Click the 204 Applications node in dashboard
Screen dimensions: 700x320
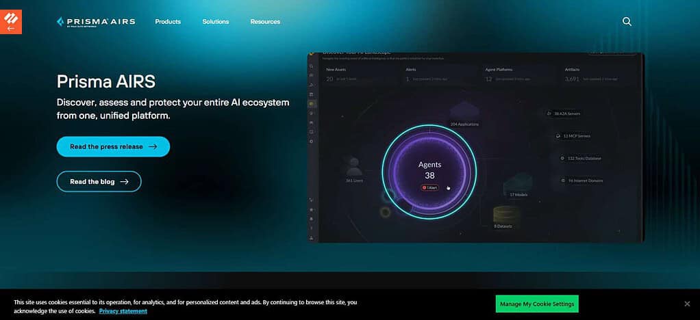coord(464,115)
